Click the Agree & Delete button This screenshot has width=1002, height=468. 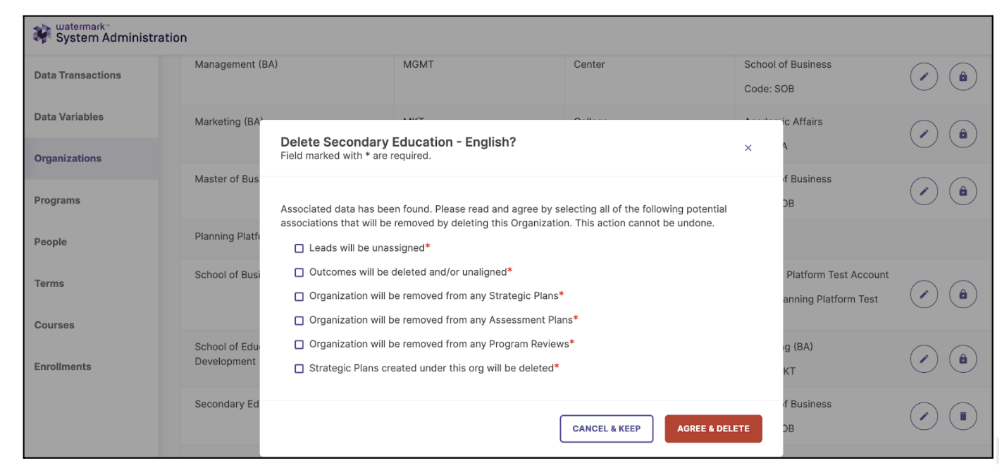click(x=713, y=429)
